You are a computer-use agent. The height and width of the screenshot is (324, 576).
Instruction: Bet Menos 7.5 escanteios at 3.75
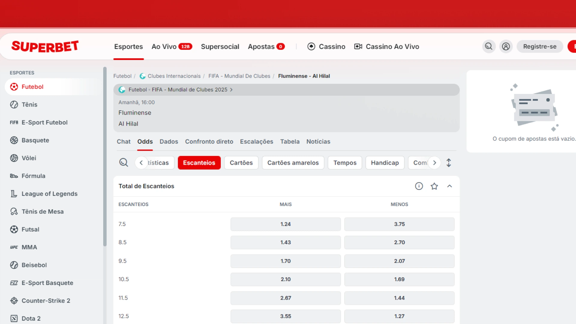[x=399, y=224]
